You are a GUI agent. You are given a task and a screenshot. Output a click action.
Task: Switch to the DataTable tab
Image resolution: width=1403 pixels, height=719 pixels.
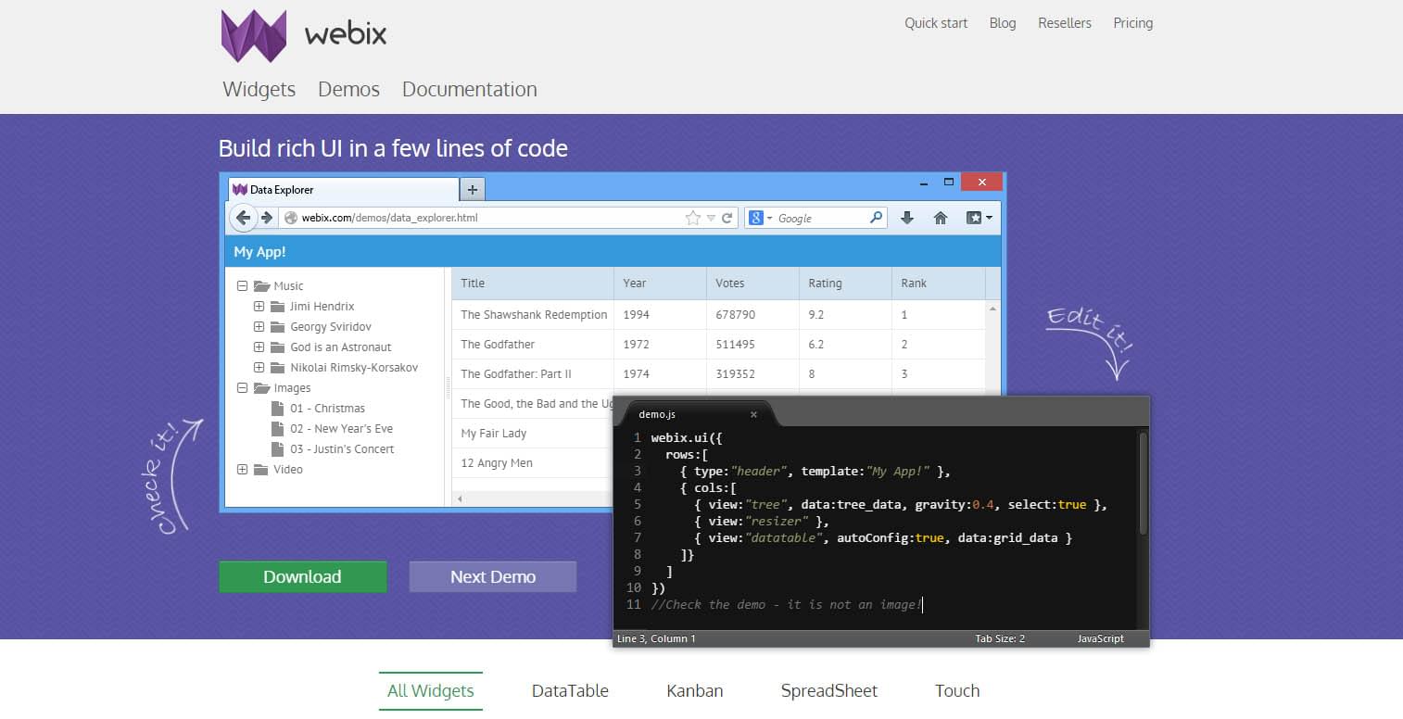point(570,691)
